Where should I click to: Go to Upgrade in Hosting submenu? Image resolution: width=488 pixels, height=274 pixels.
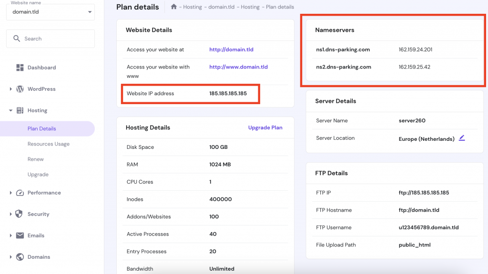[x=38, y=175]
